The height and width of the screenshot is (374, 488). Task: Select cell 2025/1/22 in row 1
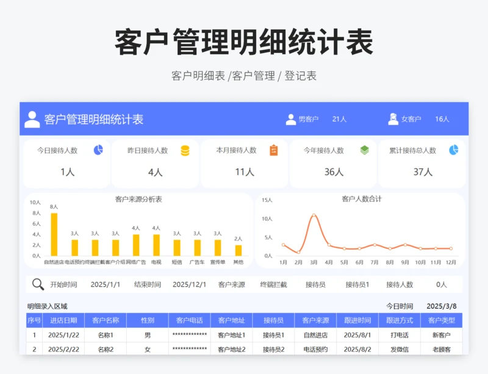point(63,335)
